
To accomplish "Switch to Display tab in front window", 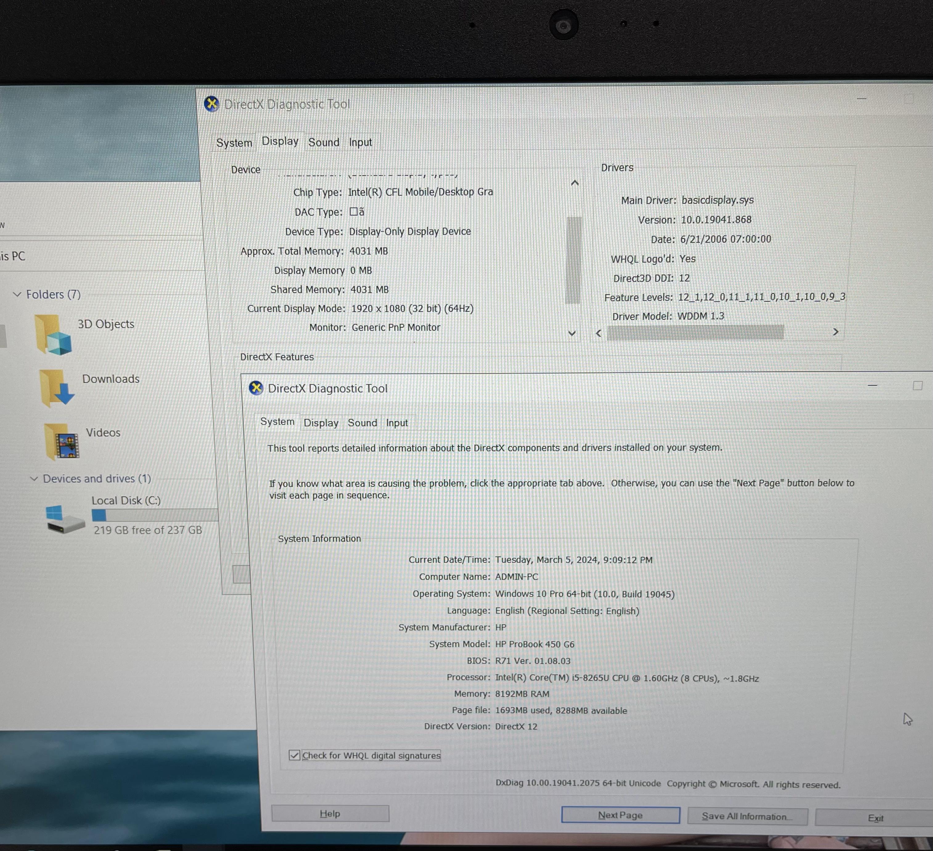I will pyautogui.click(x=321, y=423).
